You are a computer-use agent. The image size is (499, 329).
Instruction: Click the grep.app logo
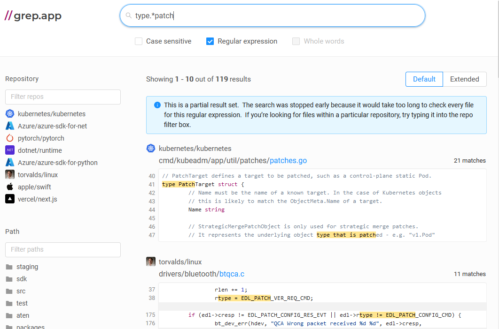pyautogui.click(x=33, y=15)
